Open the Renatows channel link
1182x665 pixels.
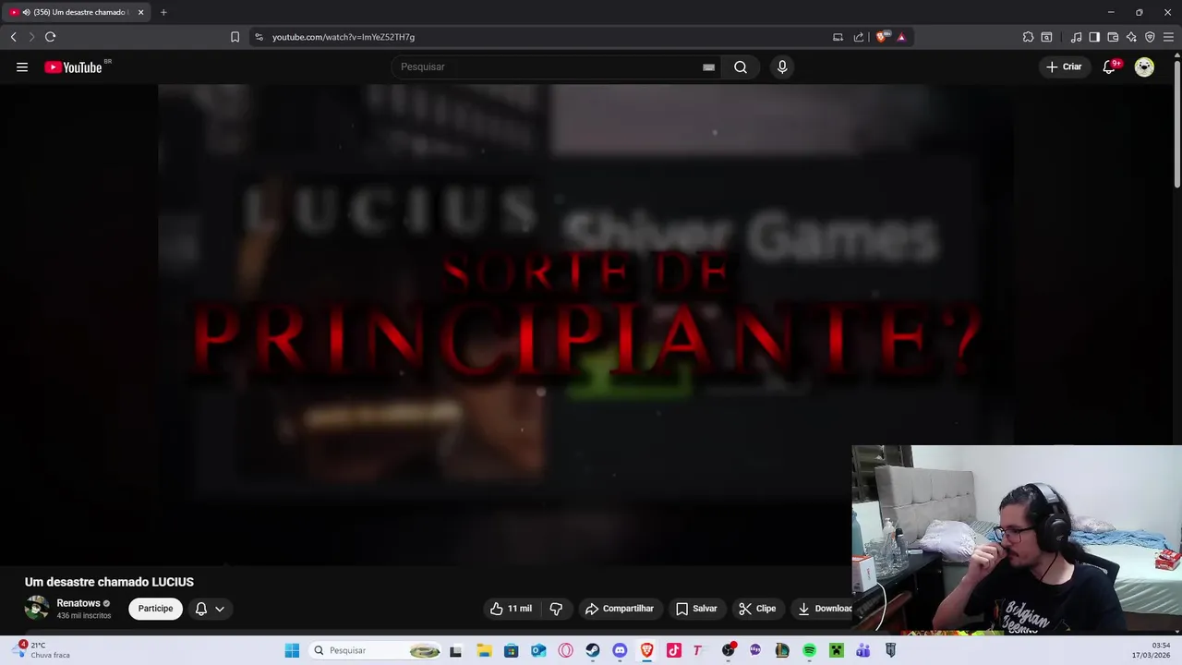click(78, 603)
